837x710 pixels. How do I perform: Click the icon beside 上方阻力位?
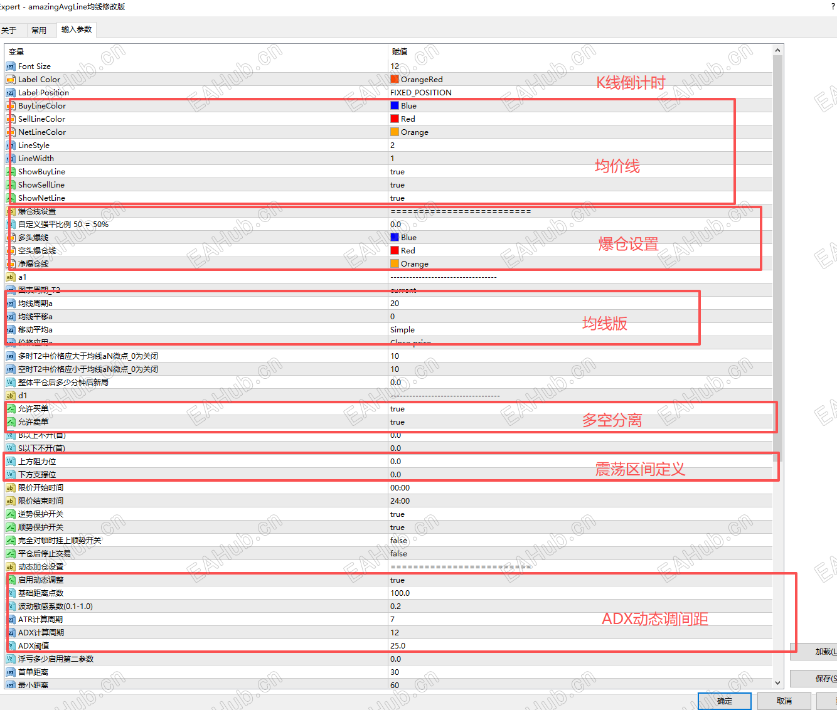[x=11, y=462]
